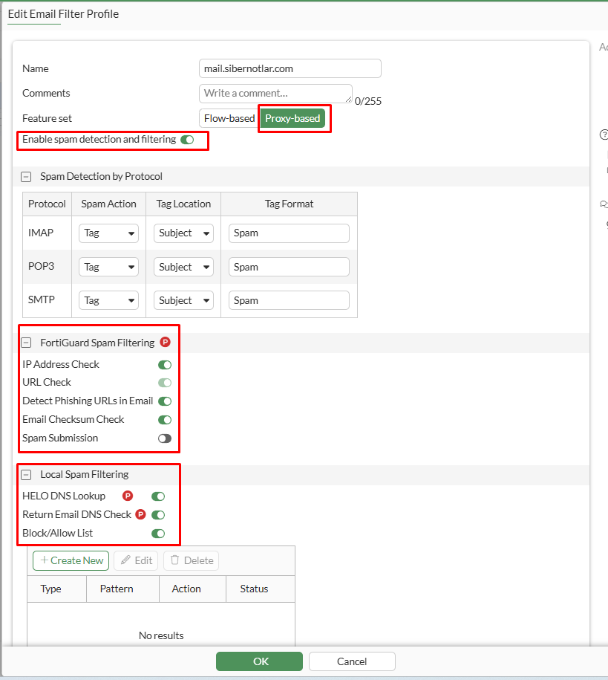The image size is (608, 680).
Task: Click the Action column header
Action: [193, 589]
